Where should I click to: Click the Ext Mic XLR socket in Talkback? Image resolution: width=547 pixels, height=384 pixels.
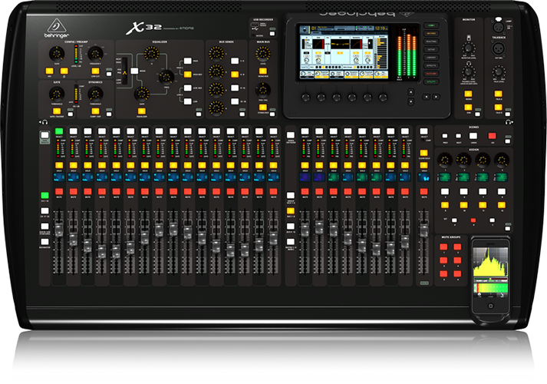pyautogui.click(x=498, y=48)
